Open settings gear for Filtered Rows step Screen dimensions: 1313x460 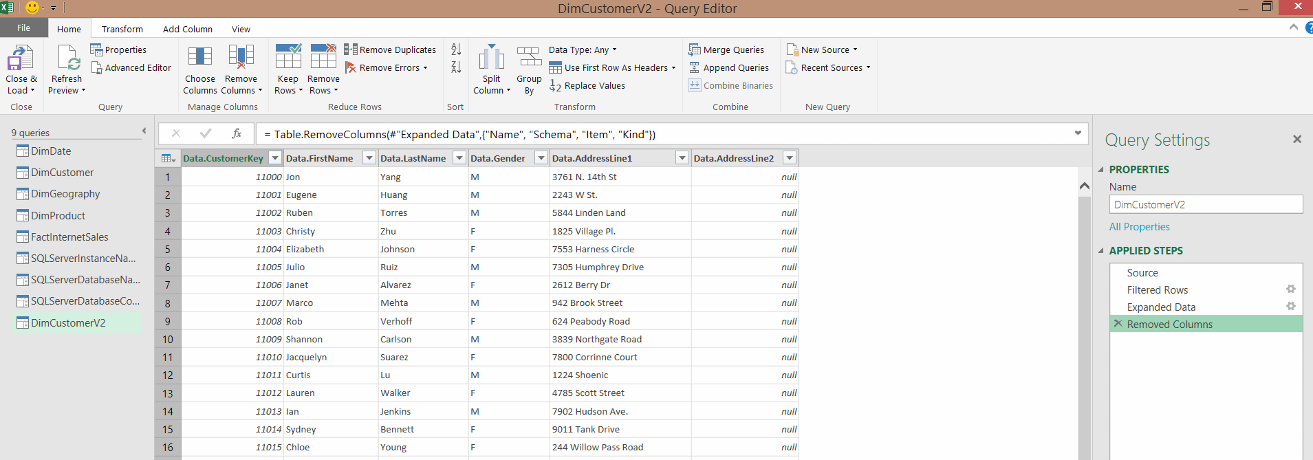coord(1290,289)
